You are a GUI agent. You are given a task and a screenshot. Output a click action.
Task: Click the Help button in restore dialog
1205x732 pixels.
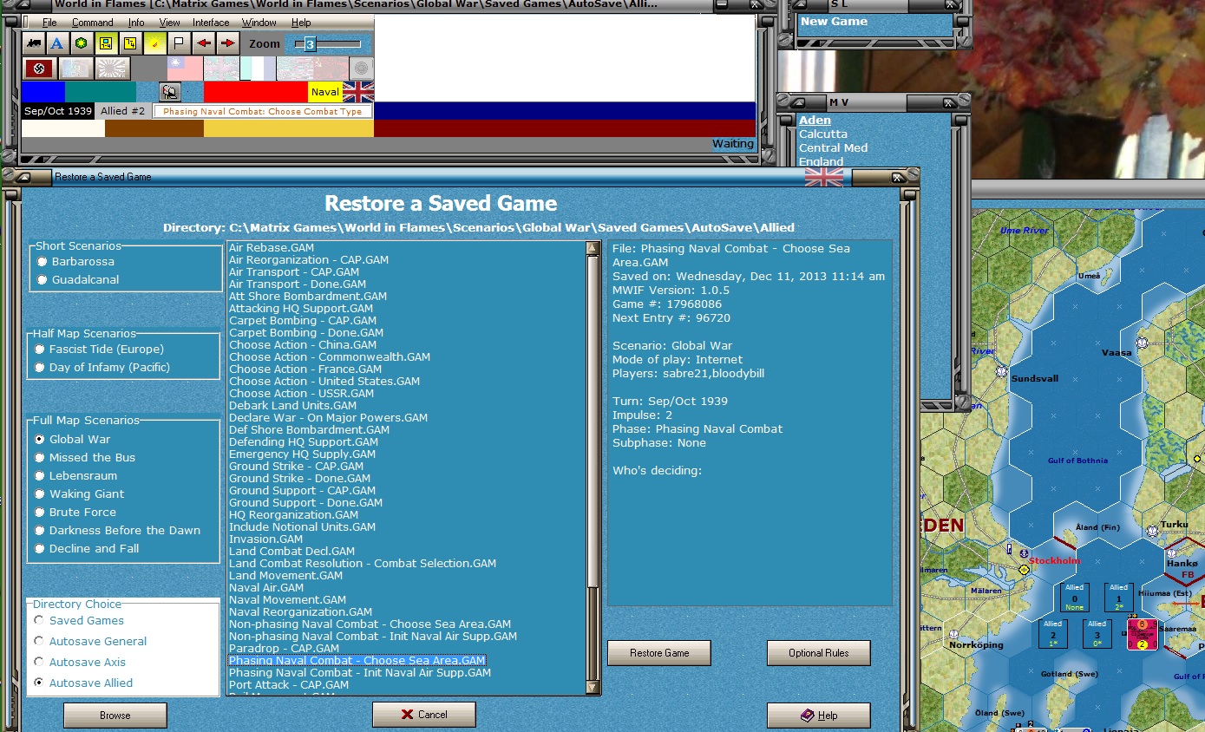coord(819,716)
